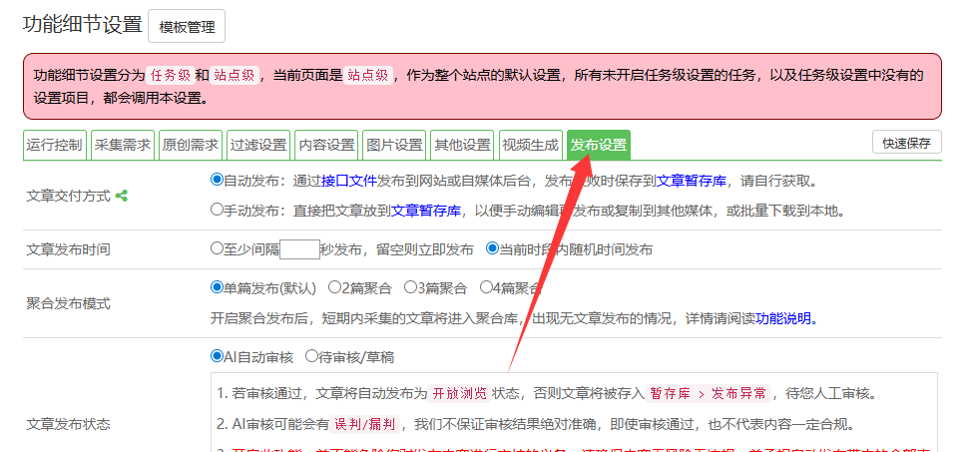Open 文章暂存库 link in 自动发布 row
The width and height of the screenshot is (965, 452).
pos(692,181)
